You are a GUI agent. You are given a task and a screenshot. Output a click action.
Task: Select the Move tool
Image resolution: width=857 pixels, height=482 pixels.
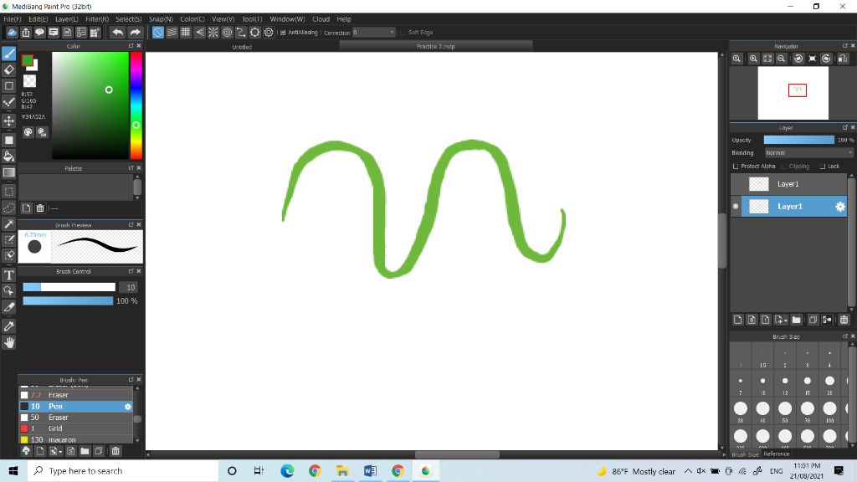(8, 120)
